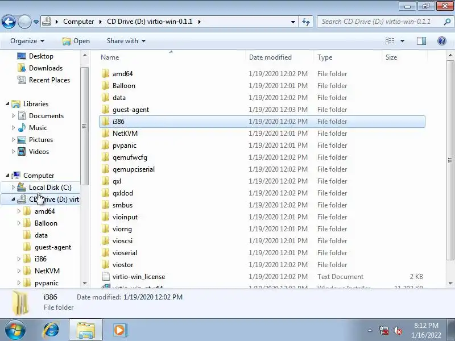This screenshot has width=455, height=341.
Task: Select the qxldod folder icon
Action: [x=106, y=193]
